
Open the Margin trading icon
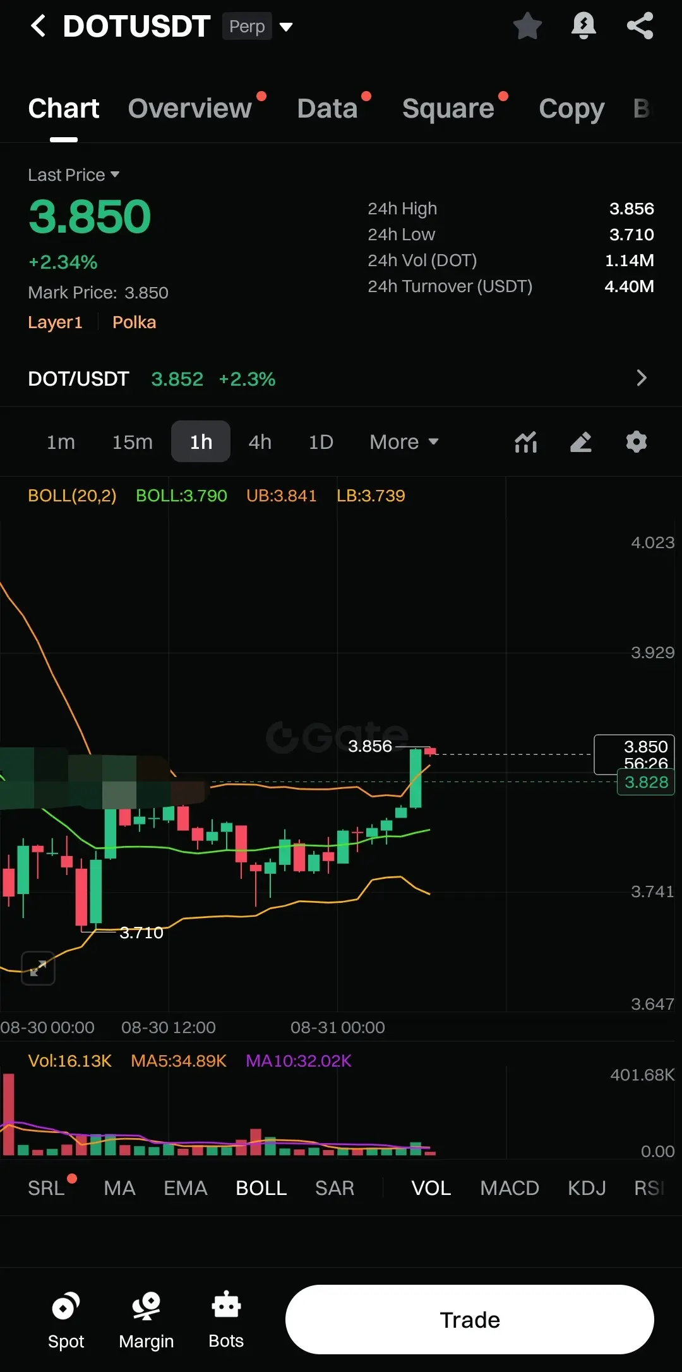pos(146,1320)
